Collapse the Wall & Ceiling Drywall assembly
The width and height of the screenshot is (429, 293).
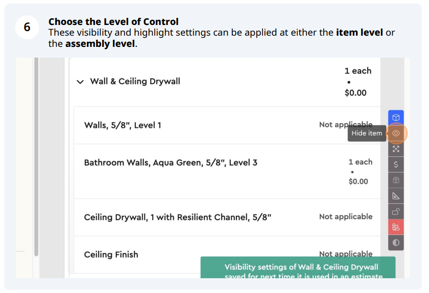click(x=80, y=82)
